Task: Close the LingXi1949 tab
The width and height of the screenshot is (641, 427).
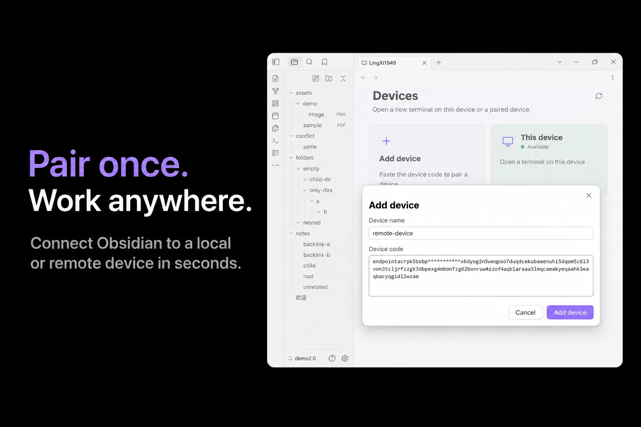Action: 424,63
